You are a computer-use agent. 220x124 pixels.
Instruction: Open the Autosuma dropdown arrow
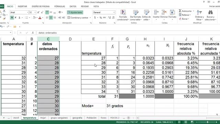point(194,11)
